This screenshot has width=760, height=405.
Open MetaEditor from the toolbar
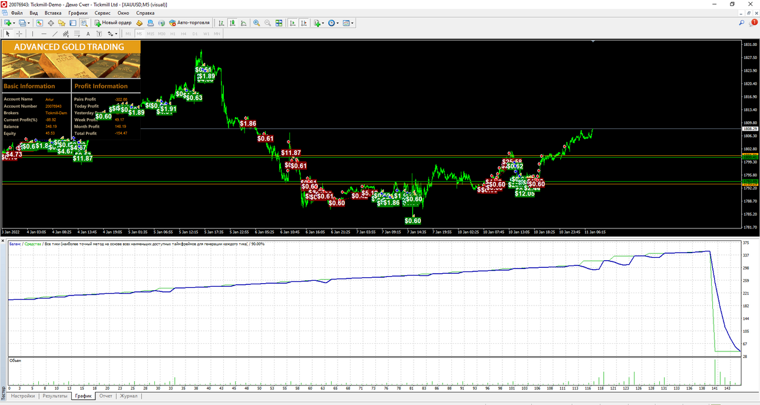[139, 23]
